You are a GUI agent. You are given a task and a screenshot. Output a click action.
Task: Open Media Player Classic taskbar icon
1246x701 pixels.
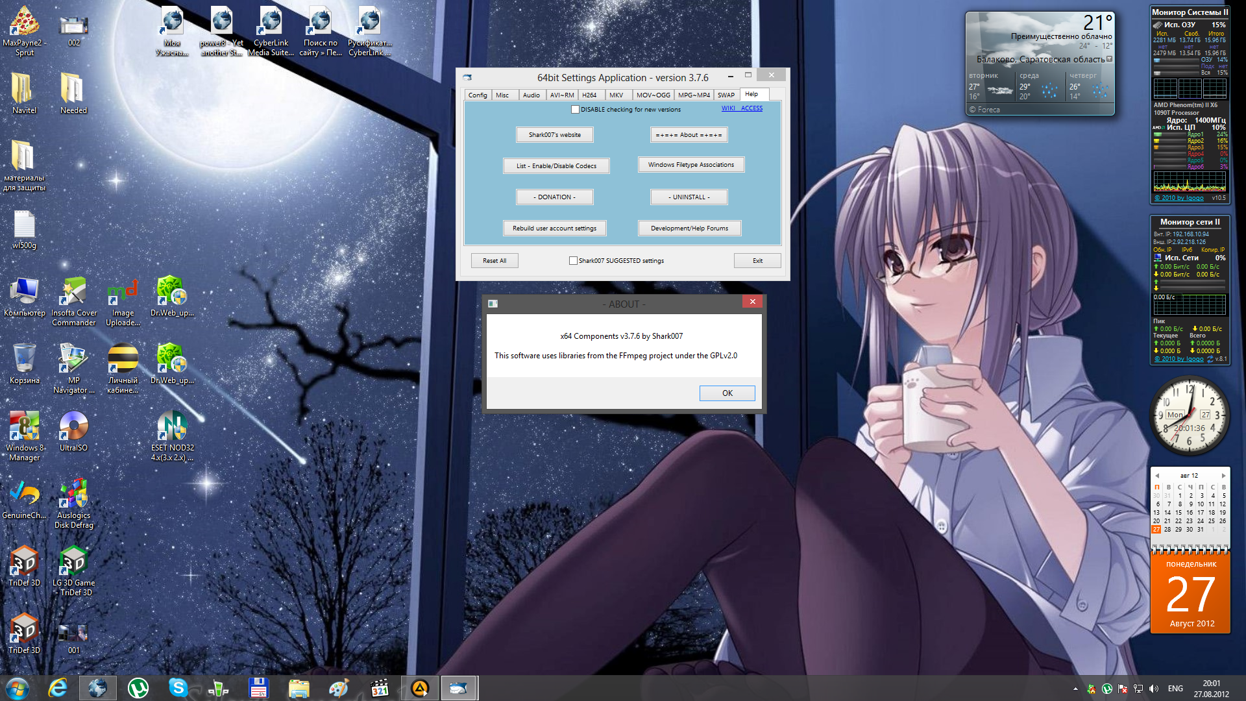(379, 688)
